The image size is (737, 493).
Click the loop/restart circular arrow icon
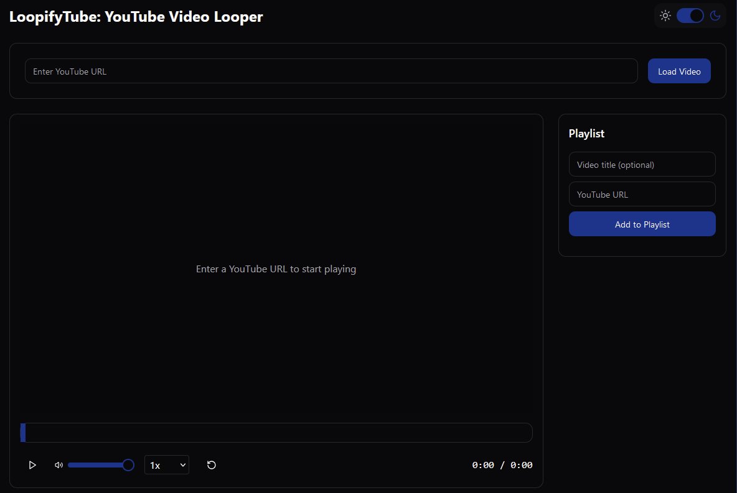pos(212,465)
